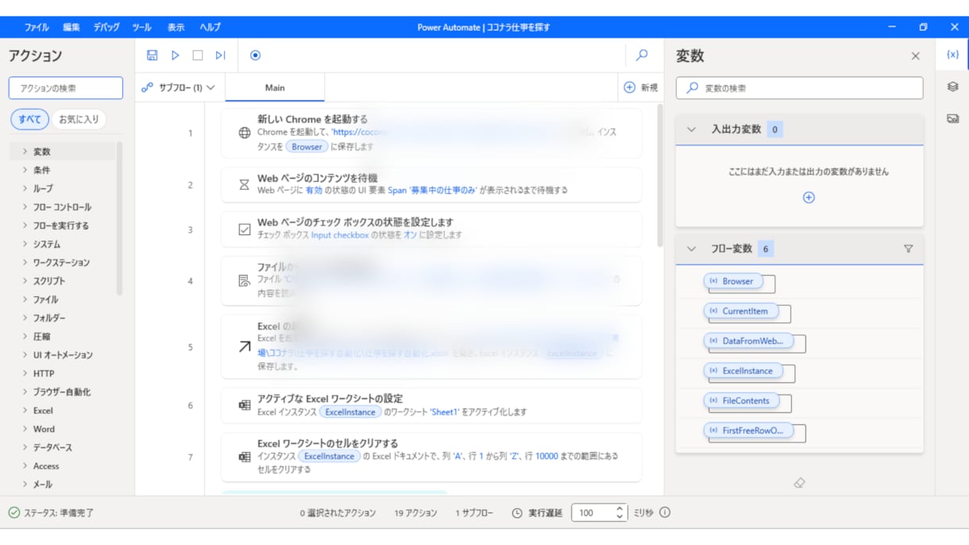Click the globe icon of action 1

pos(245,133)
